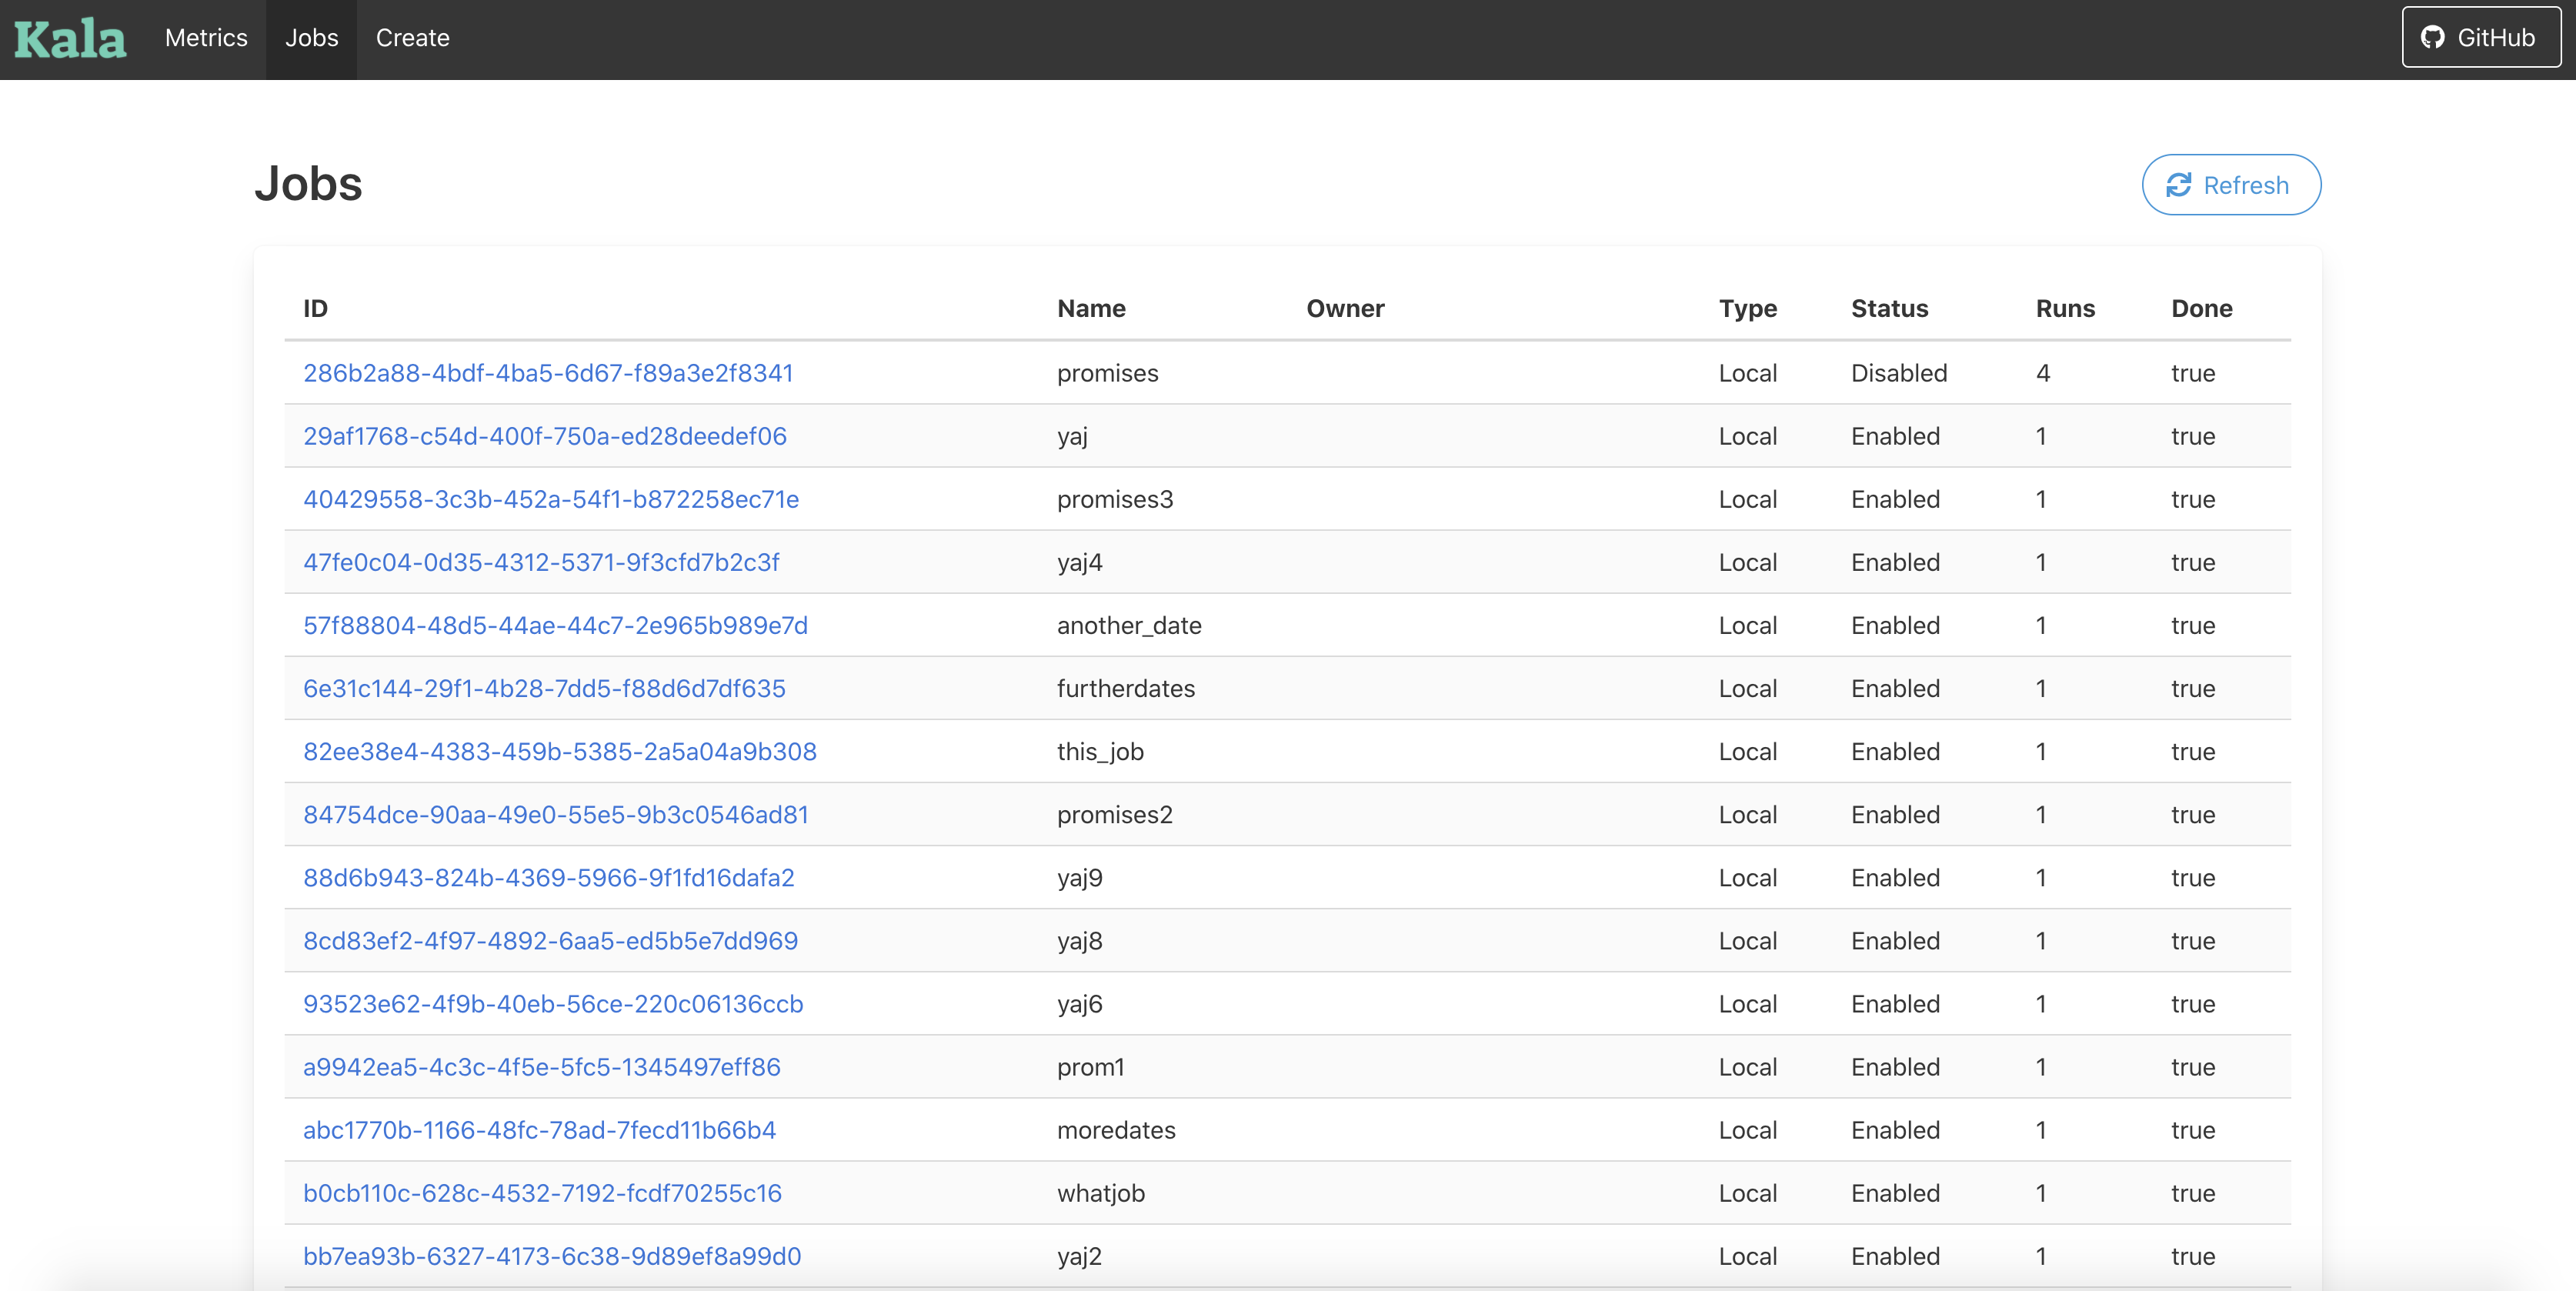2576x1291 pixels.
Task: Click the refresh arrows icon
Action: (2178, 185)
